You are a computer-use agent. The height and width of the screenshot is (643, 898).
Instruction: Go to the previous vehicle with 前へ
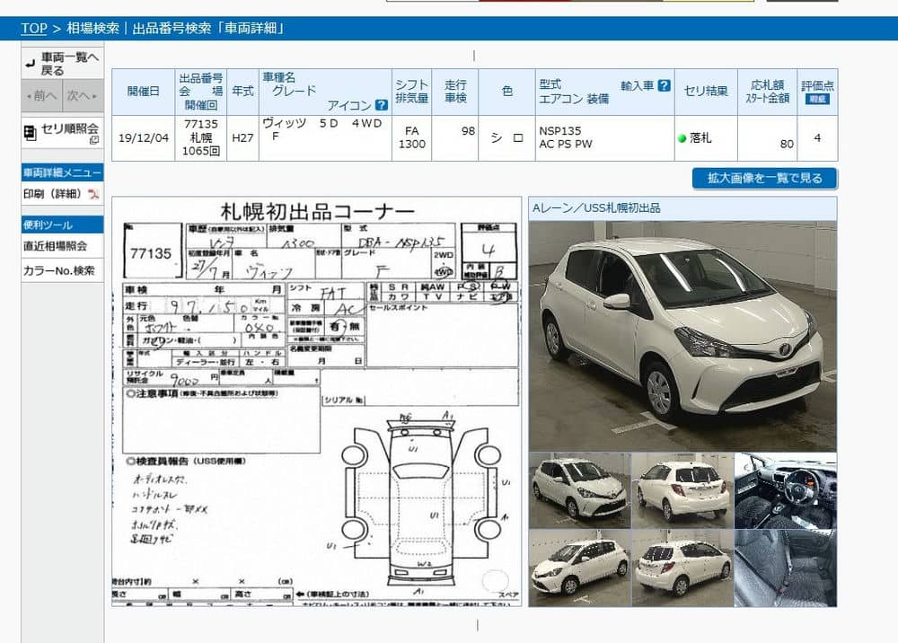[x=41, y=96]
